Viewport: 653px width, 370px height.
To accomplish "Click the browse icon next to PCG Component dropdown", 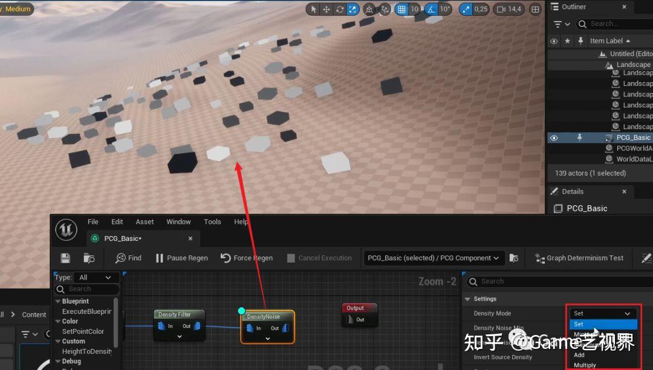I will (514, 258).
